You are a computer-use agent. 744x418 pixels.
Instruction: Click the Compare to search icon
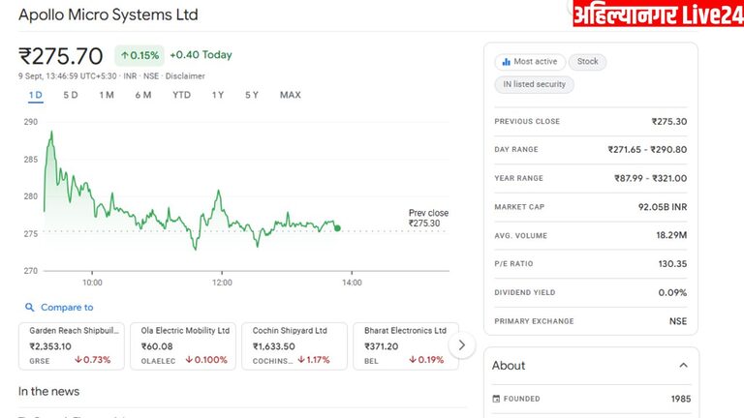tap(29, 308)
